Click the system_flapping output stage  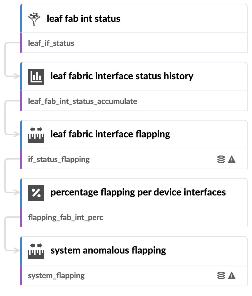pos(56,276)
